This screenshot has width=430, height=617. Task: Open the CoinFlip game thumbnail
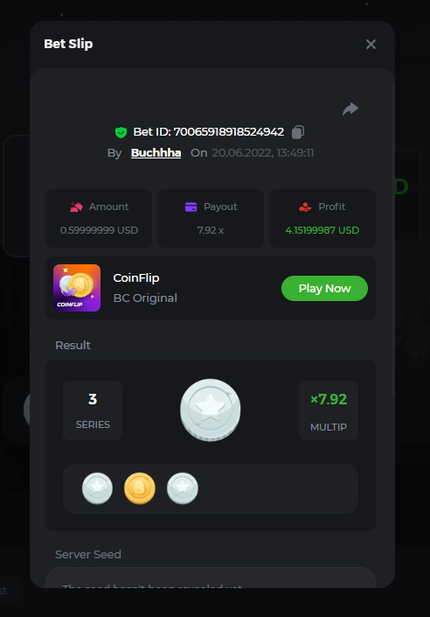click(77, 288)
